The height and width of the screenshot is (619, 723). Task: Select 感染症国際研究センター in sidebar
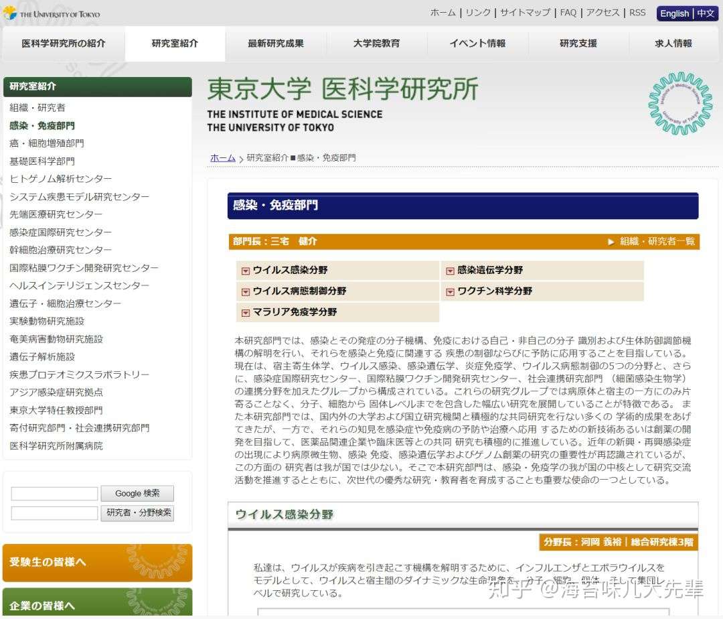click(x=60, y=232)
